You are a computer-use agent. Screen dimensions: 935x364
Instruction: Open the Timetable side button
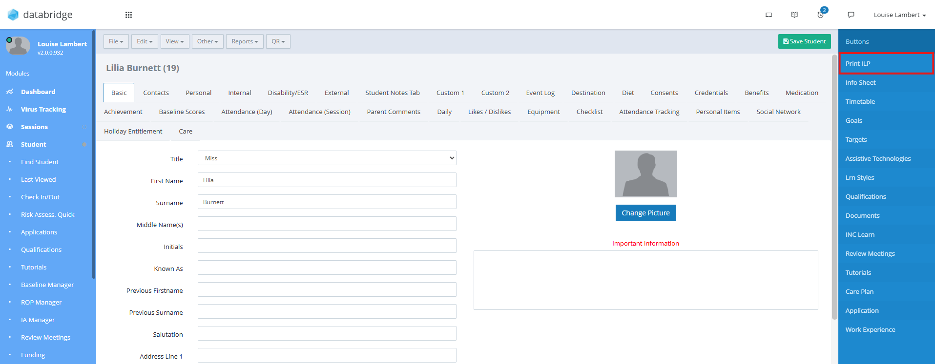pos(886,101)
